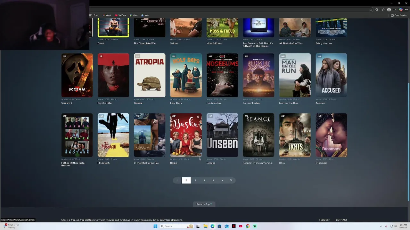
Task: Open the red YouTube taskbar icon
Action: point(241,226)
